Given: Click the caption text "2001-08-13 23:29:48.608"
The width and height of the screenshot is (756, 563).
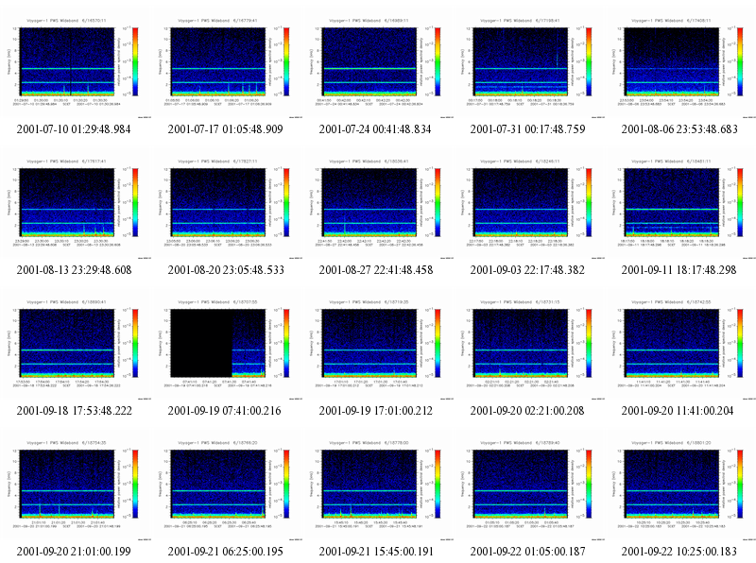Looking at the screenshot, I should 74,270.
